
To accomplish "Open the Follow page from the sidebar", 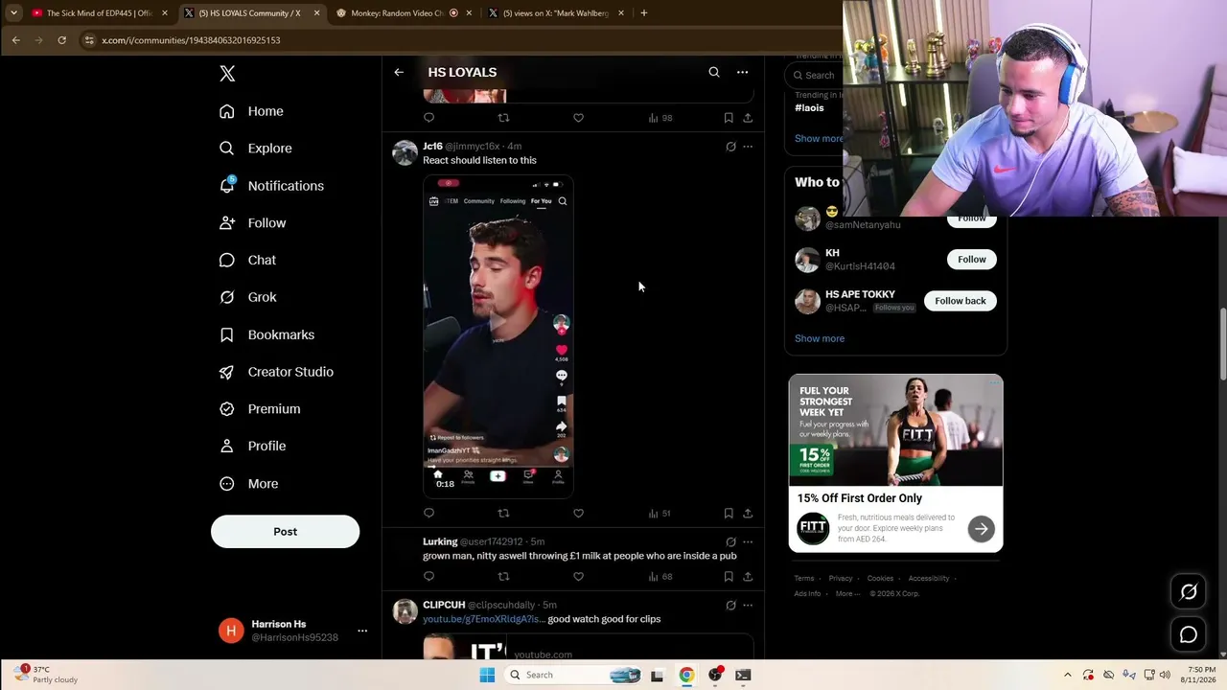I will pyautogui.click(x=252, y=223).
